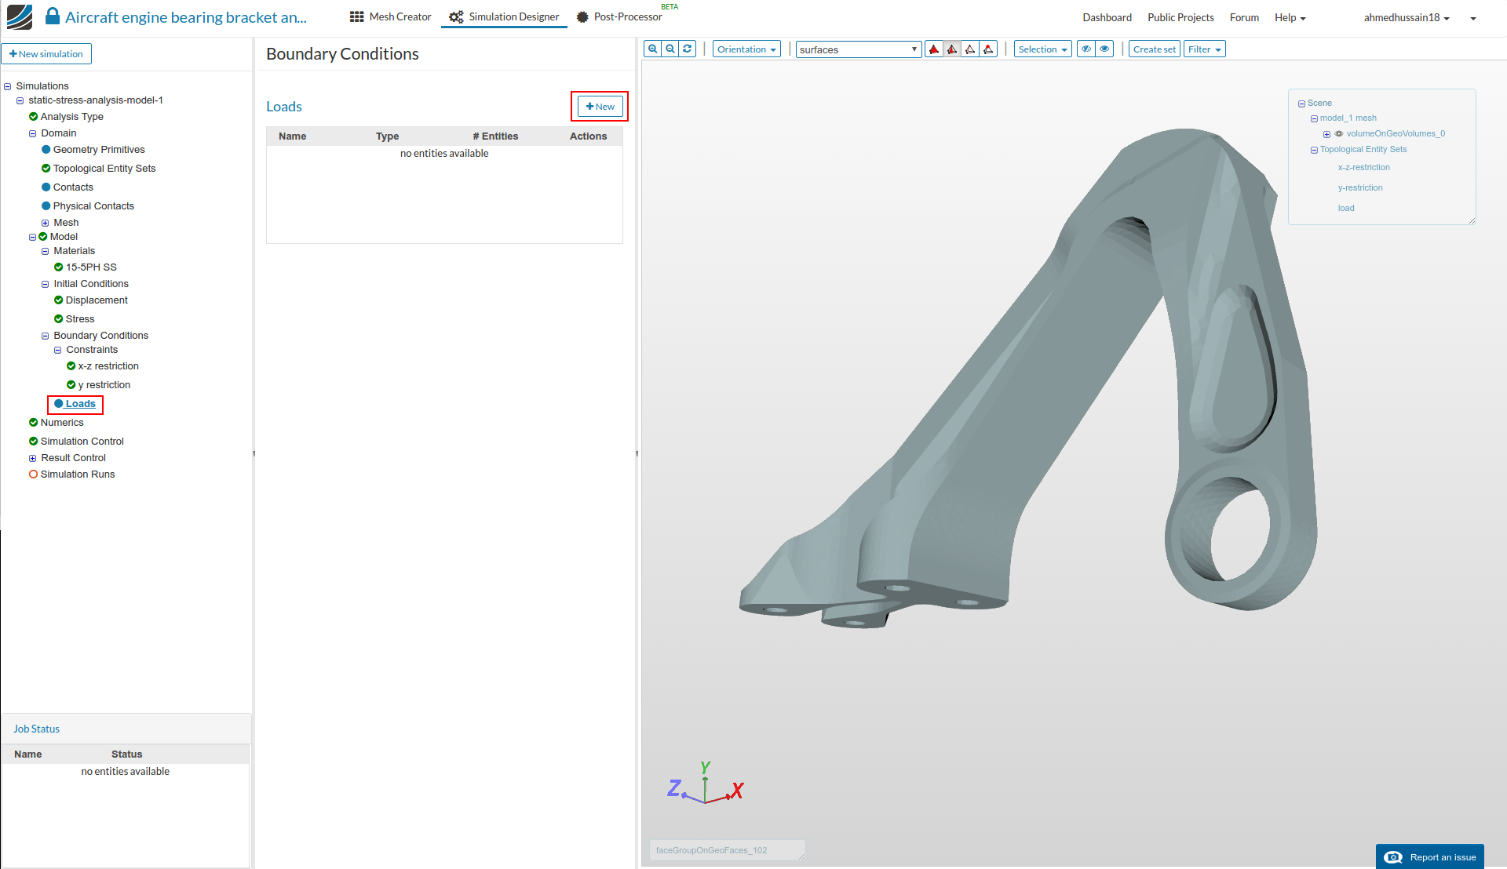Show all entities with the eye icon

tap(1104, 49)
